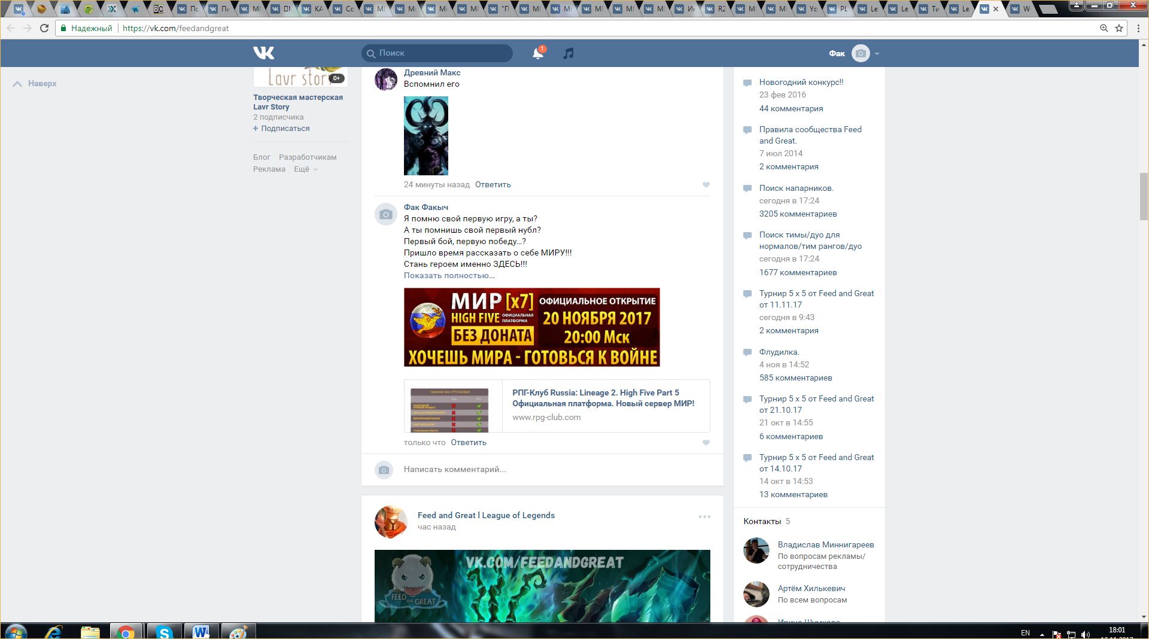Open the МИР server banner image
Screen dimensions: 1149x639
531,327
